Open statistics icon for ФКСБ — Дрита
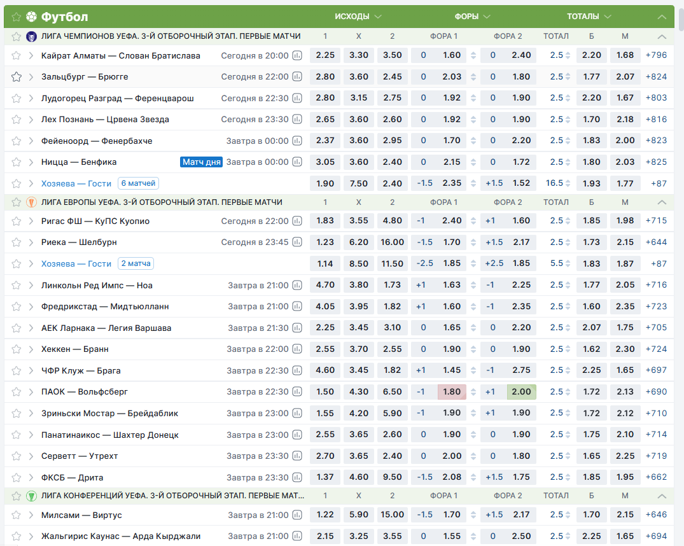Screen dimensions: 684x546 (x=297, y=477)
